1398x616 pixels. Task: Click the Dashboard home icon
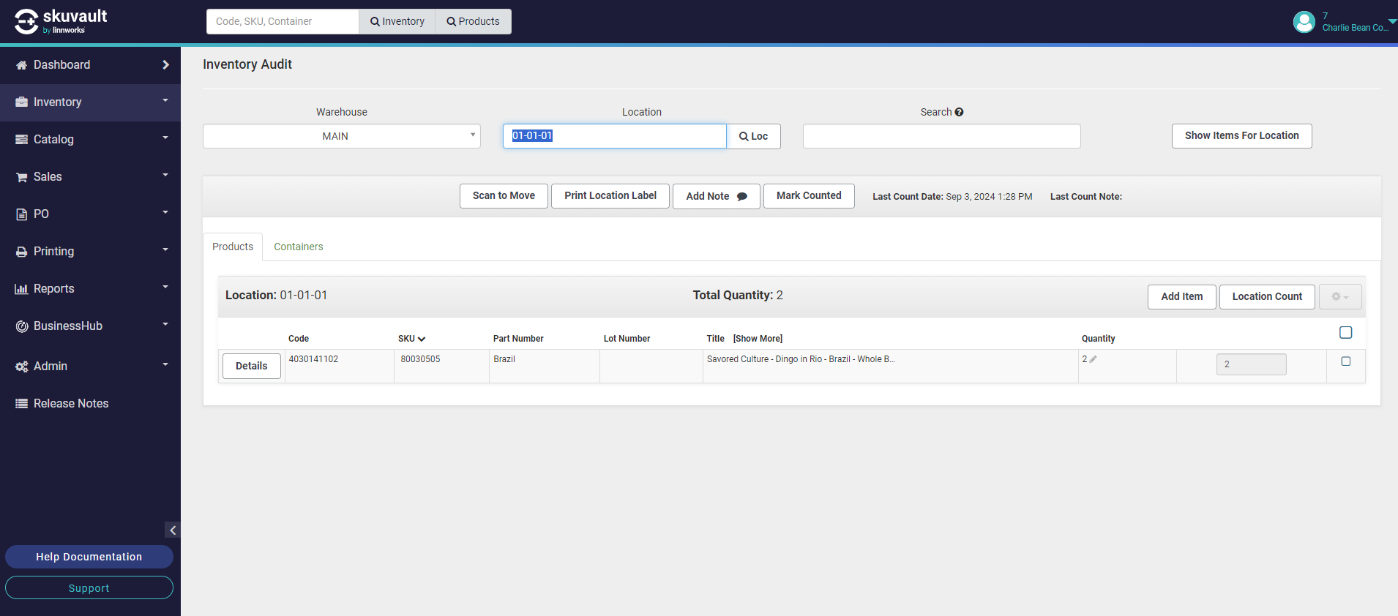click(21, 65)
